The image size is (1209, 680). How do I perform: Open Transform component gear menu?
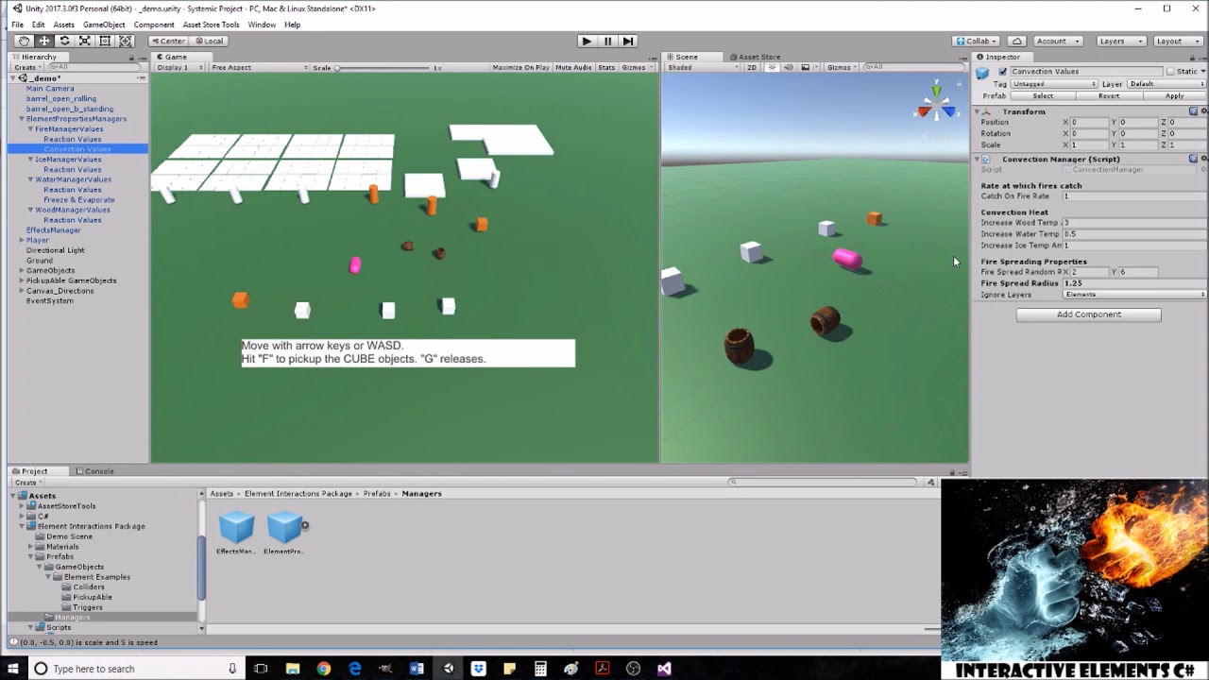[x=1203, y=111]
